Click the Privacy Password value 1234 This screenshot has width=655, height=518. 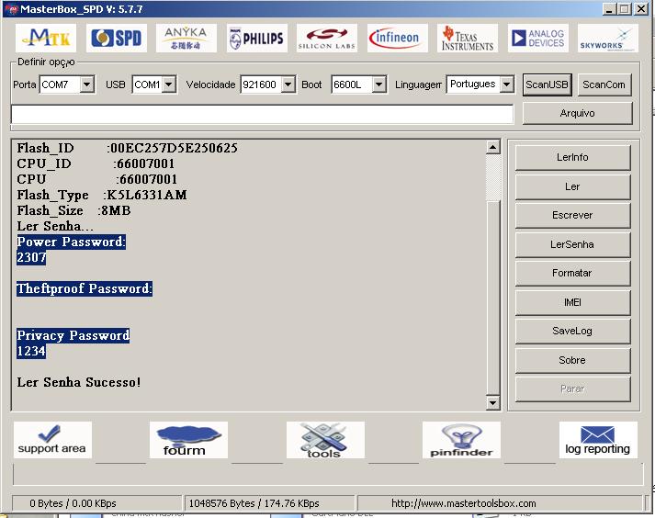[31, 351]
